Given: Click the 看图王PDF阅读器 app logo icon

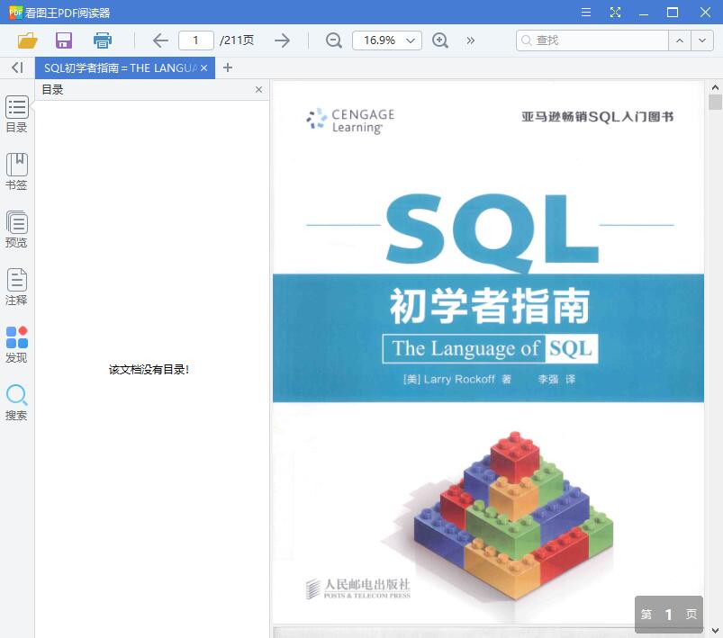Looking at the screenshot, I should click(15, 13).
